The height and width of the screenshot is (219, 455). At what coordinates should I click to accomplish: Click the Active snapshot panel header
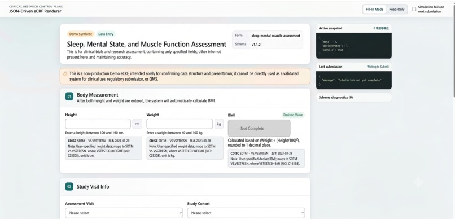pyautogui.click(x=354, y=28)
